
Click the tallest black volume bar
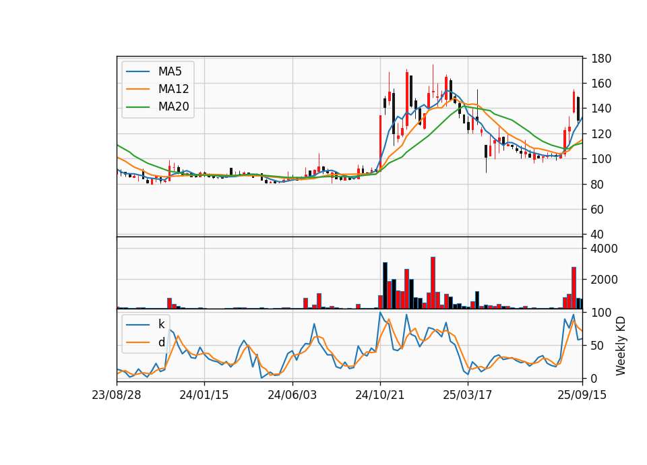[385, 286]
